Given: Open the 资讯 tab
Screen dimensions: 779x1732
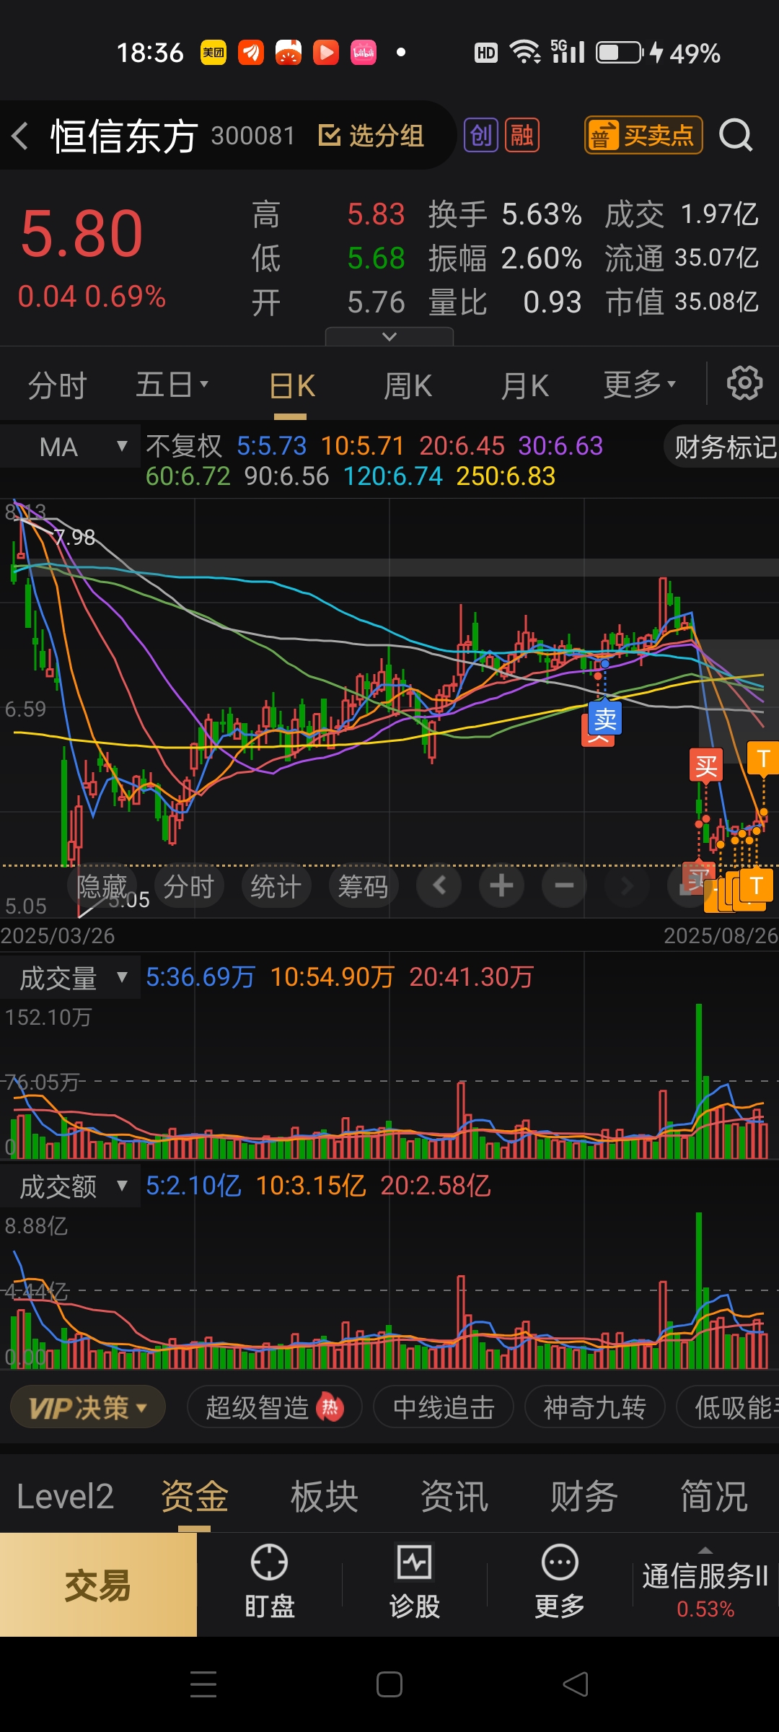Looking at the screenshot, I should (x=454, y=1497).
